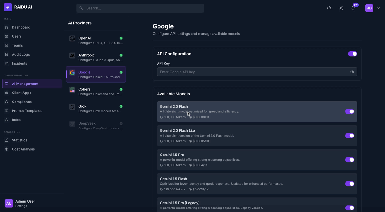385x212 pixels.
Task: Select the Google provider row
Action: click(96, 75)
